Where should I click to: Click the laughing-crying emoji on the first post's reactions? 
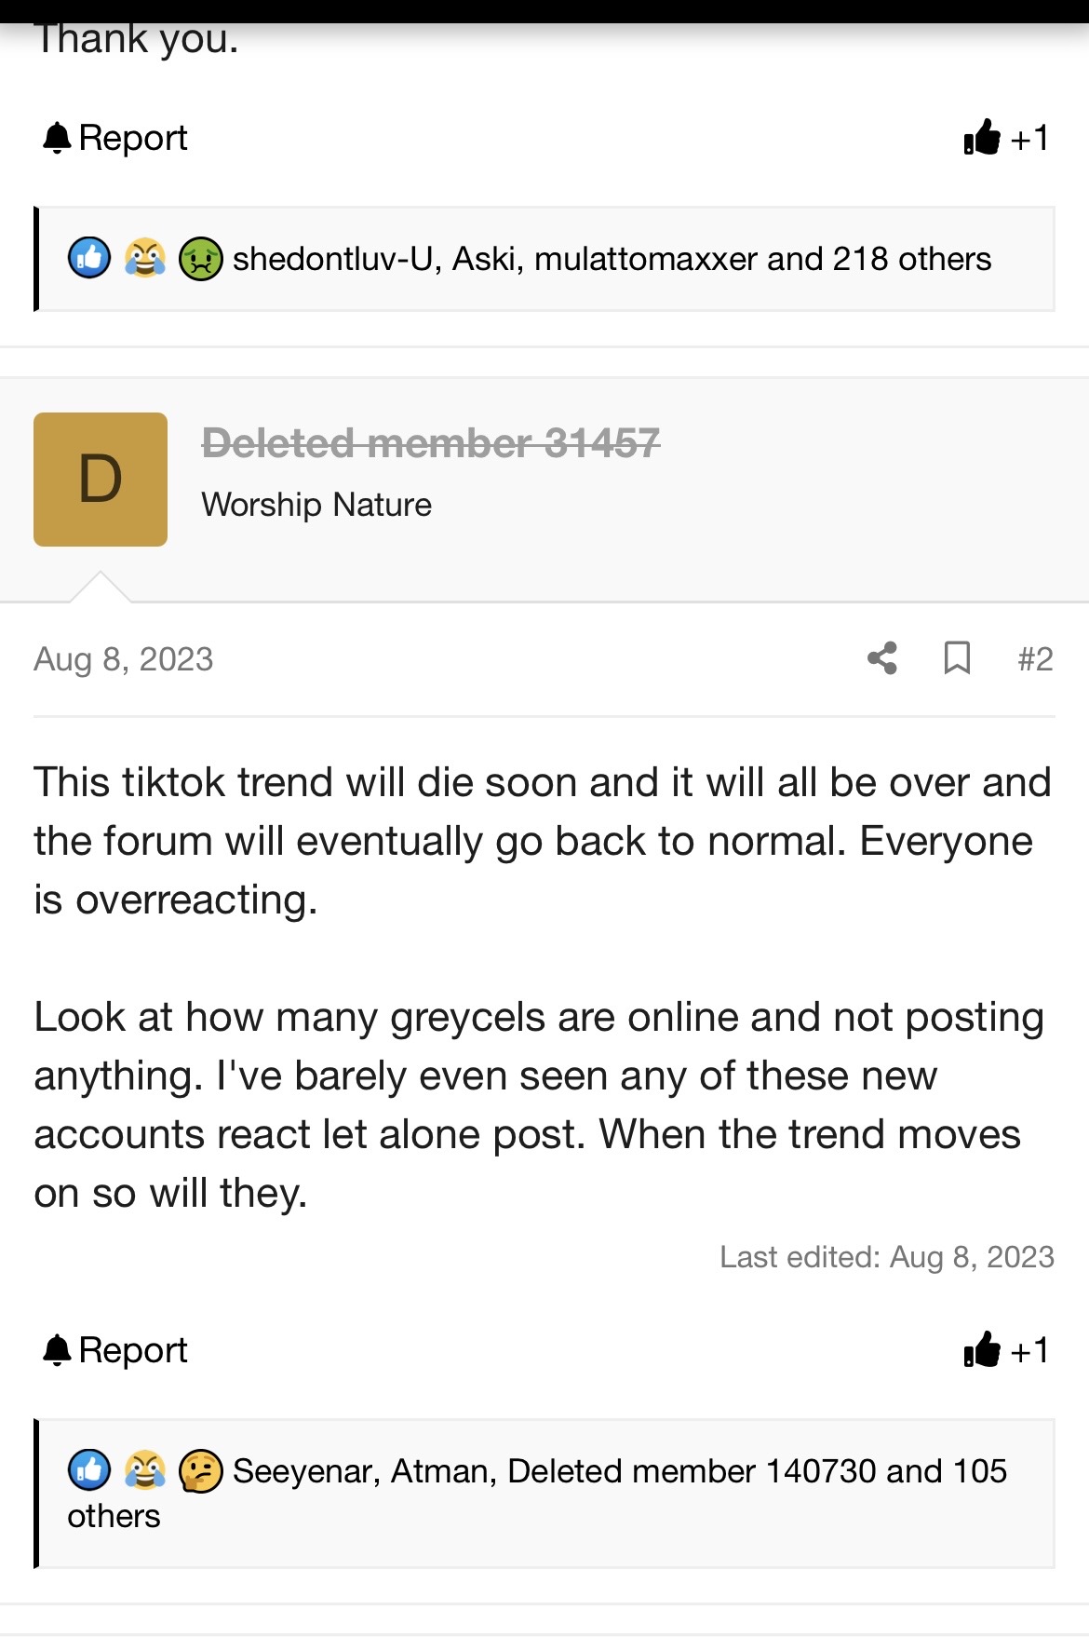pos(145,258)
